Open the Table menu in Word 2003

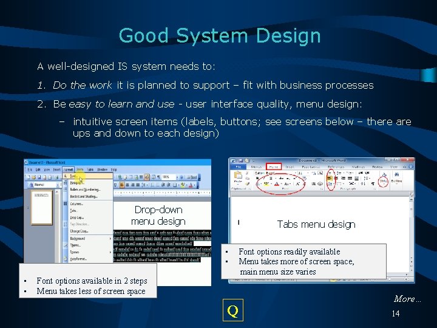point(90,169)
